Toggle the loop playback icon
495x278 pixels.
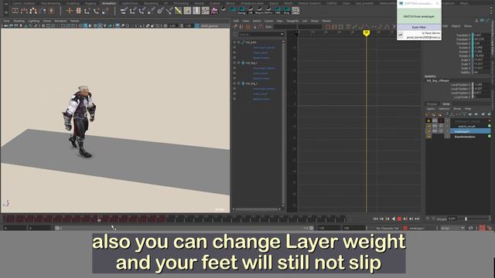[x=471, y=228]
